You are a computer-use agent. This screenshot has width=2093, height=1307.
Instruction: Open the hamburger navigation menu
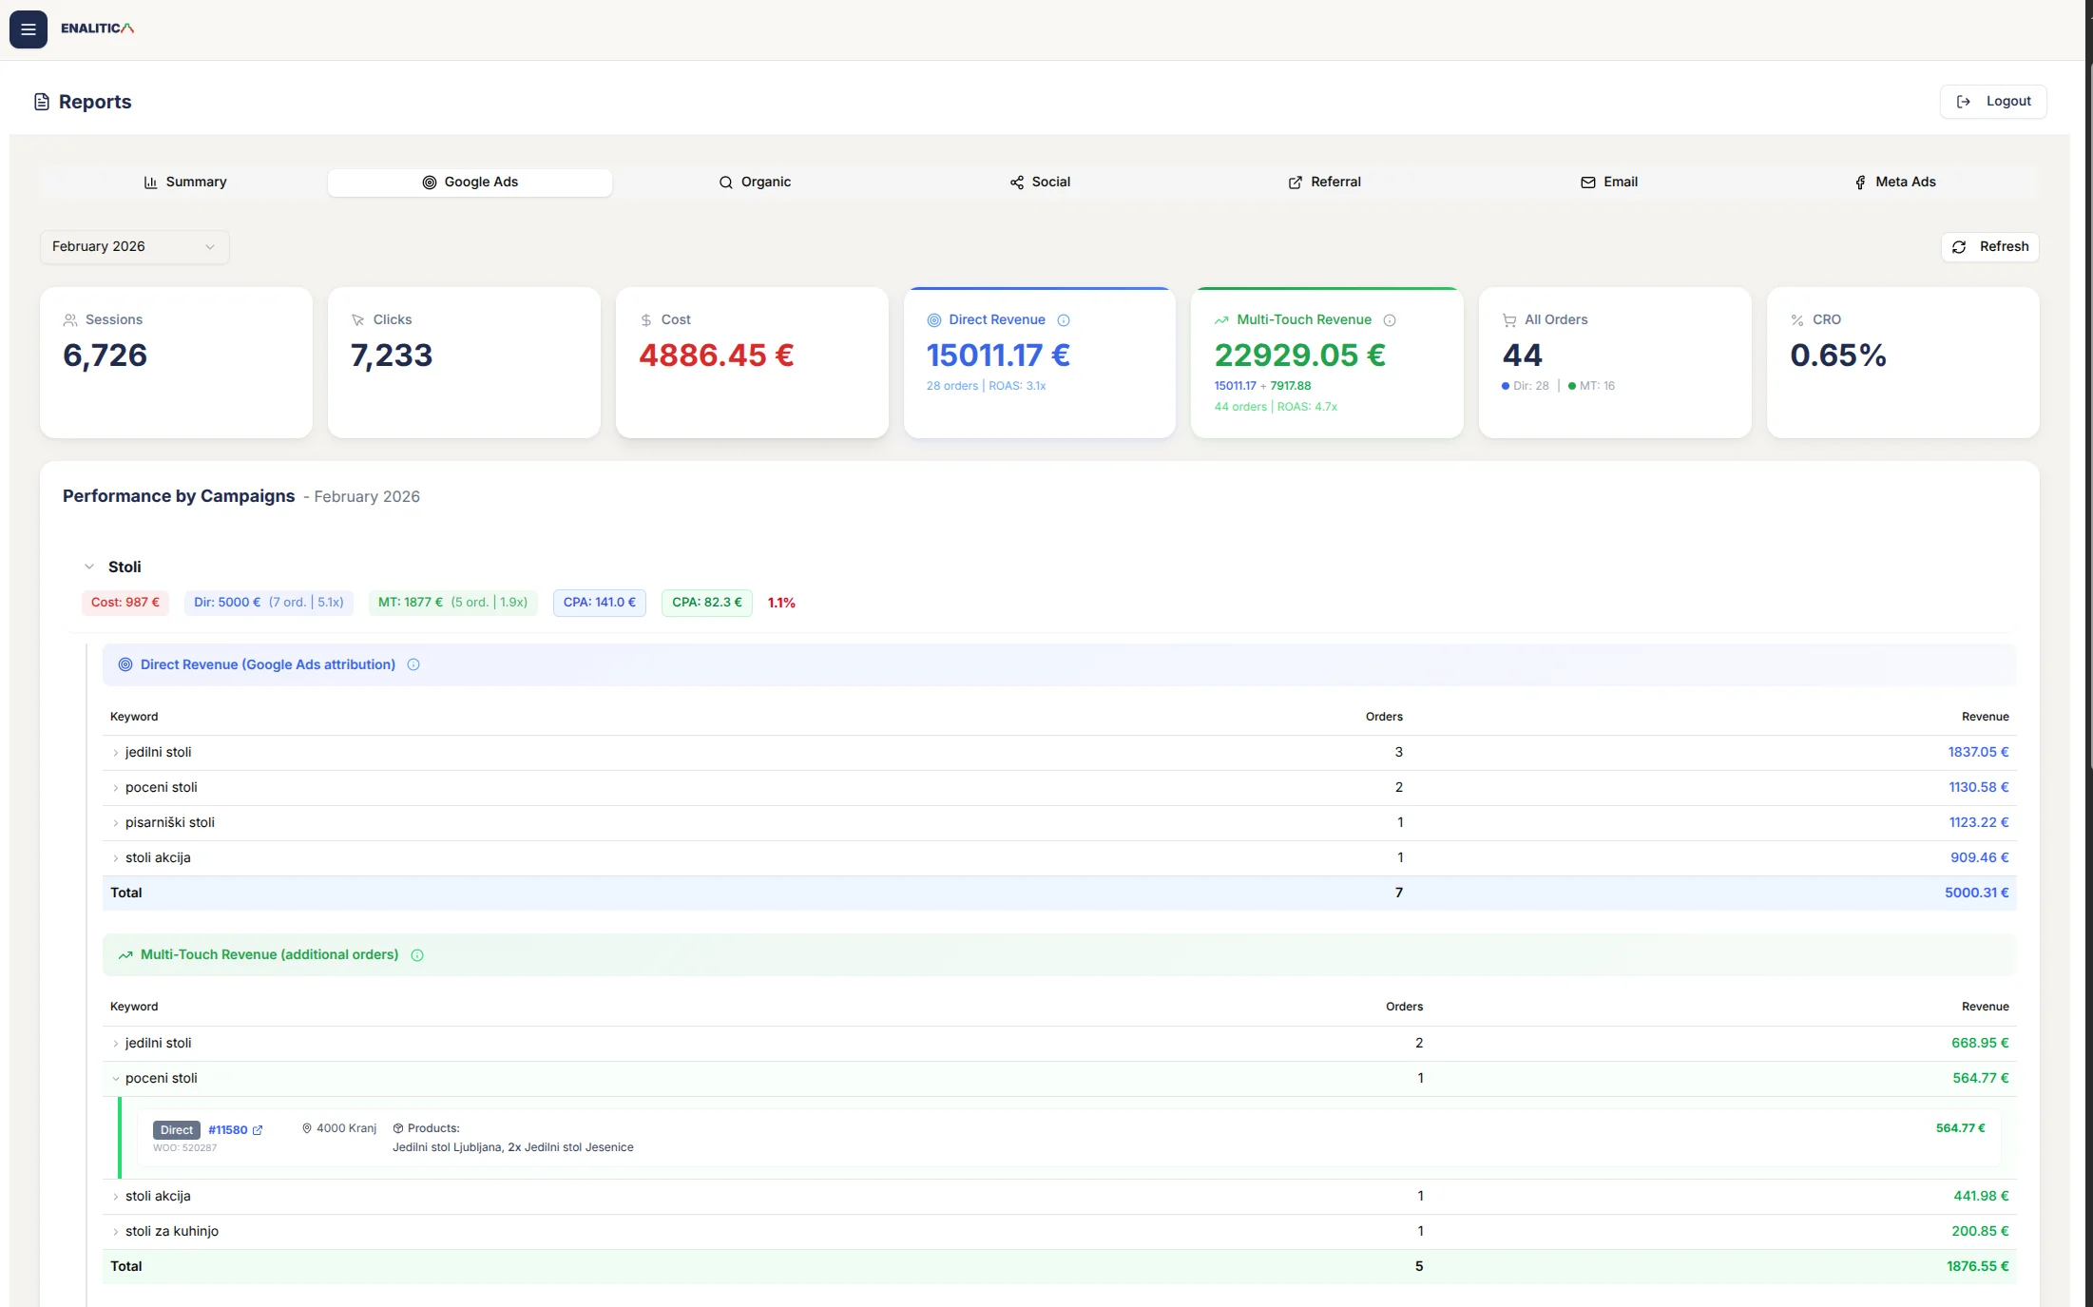click(28, 29)
